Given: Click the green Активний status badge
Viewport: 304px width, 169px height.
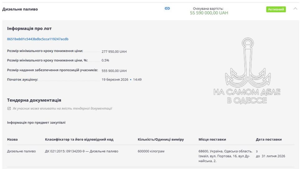Looking at the screenshot, I should click(x=276, y=9).
